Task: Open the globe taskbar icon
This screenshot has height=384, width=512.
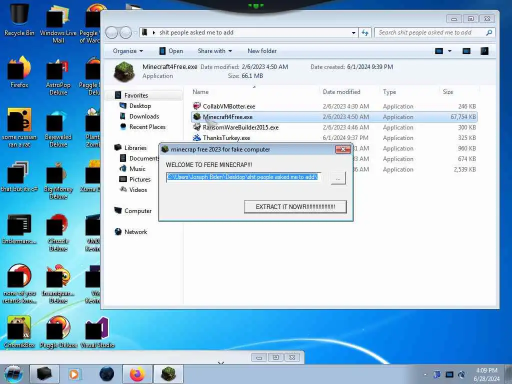Action: (106, 374)
